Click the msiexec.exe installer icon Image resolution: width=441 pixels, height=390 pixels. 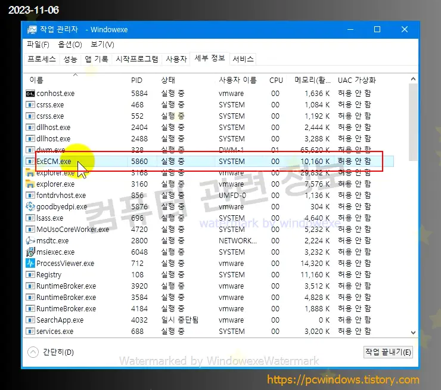click(30, 252)
